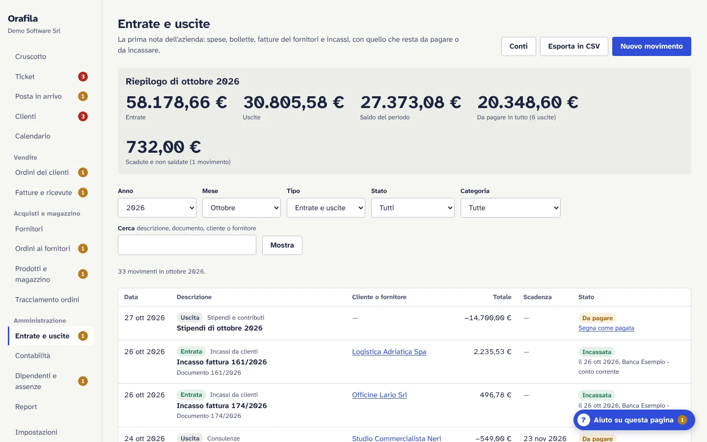Viewport: 707px width, 442px height.
Task: Click the Mostra button
Action: tap(282, 245)
